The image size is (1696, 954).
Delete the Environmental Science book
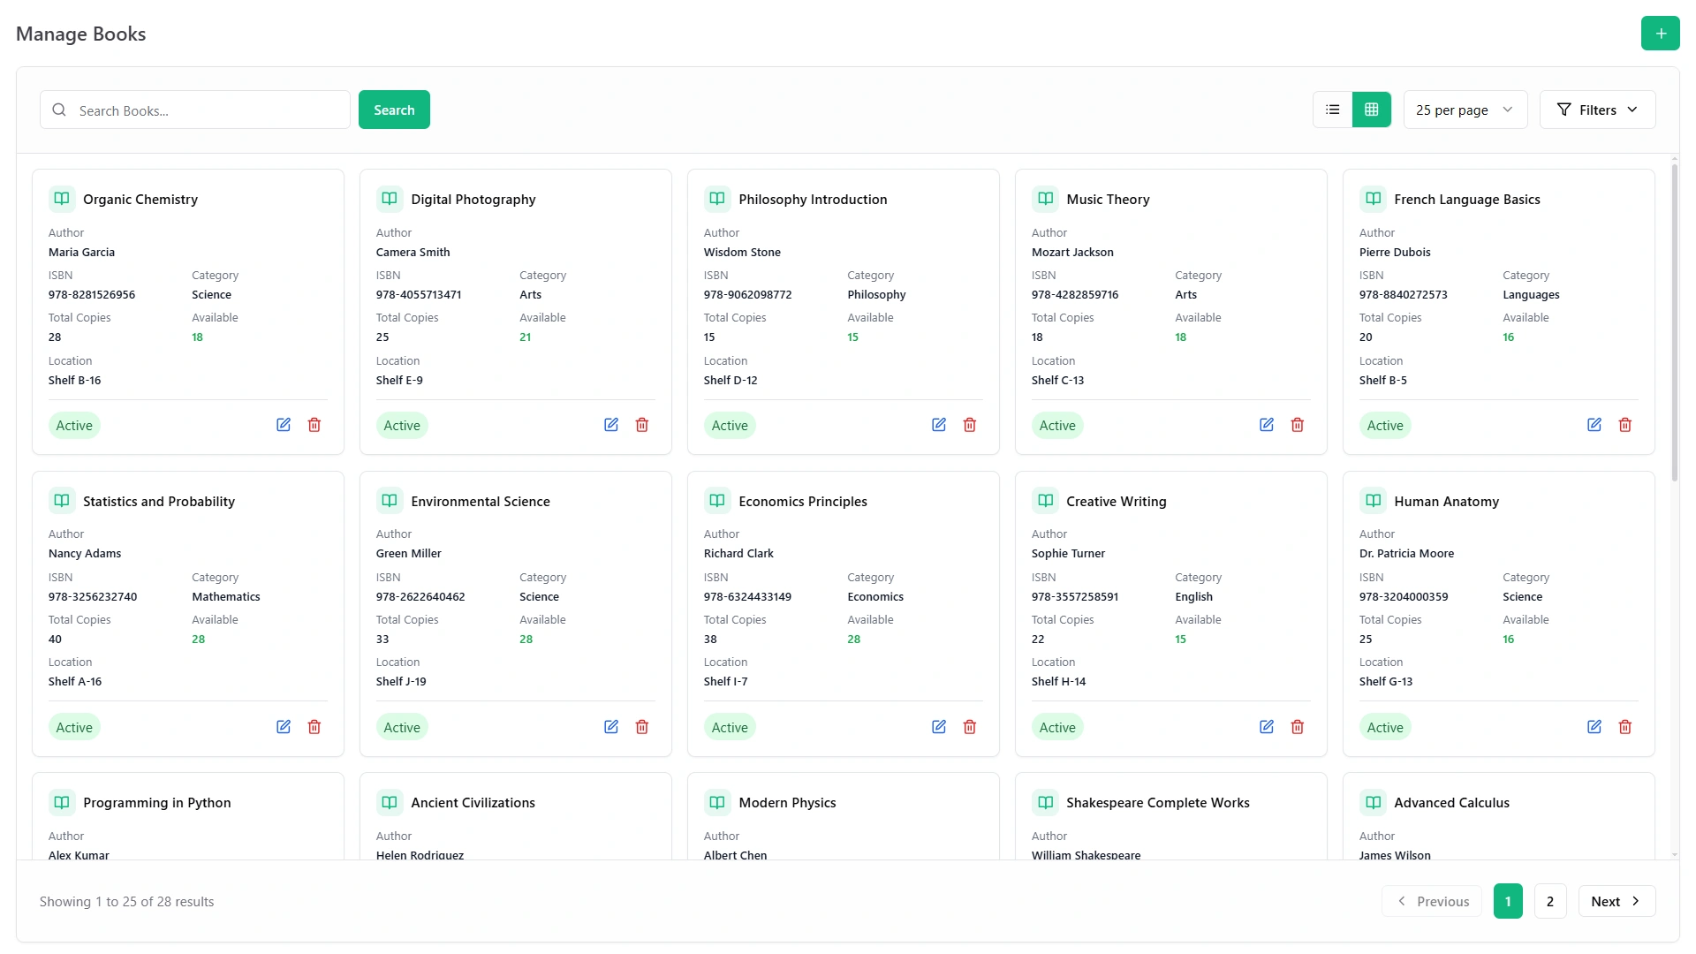pos(642,727)
